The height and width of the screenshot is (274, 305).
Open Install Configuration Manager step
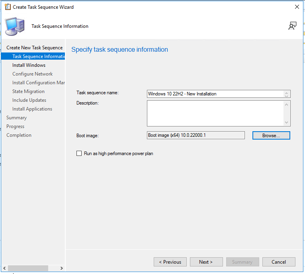(39, 83)
